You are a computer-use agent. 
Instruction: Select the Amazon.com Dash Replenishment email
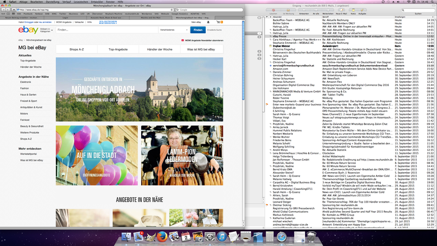pos(350,69)
